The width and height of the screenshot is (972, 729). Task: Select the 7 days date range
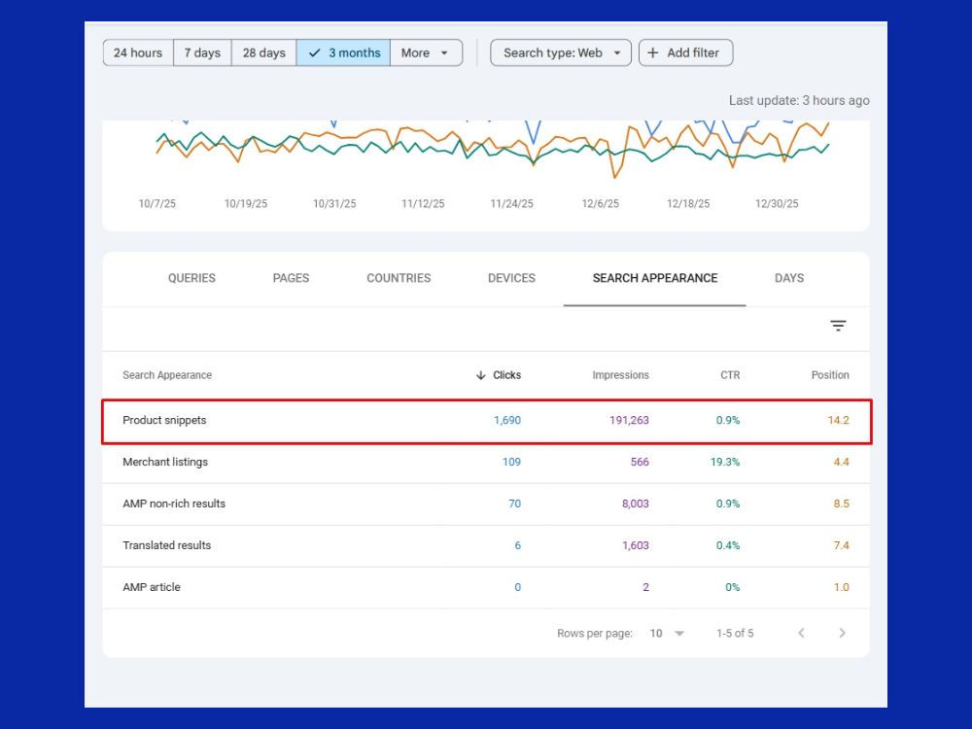point(202,52)
